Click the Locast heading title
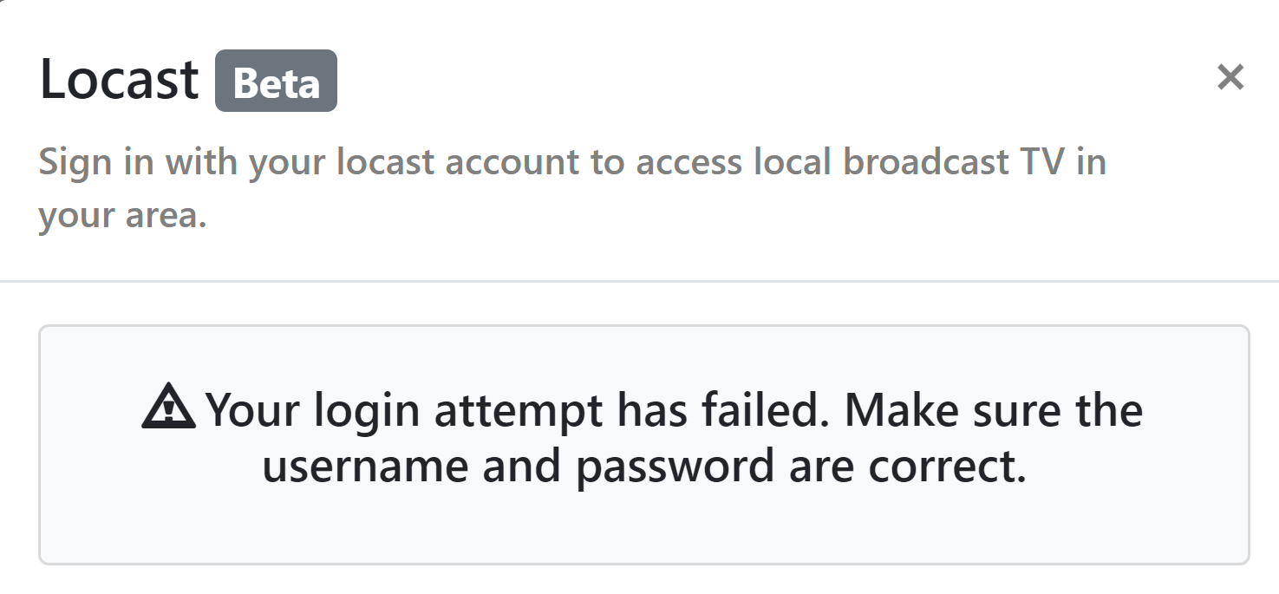 (120, 80)
